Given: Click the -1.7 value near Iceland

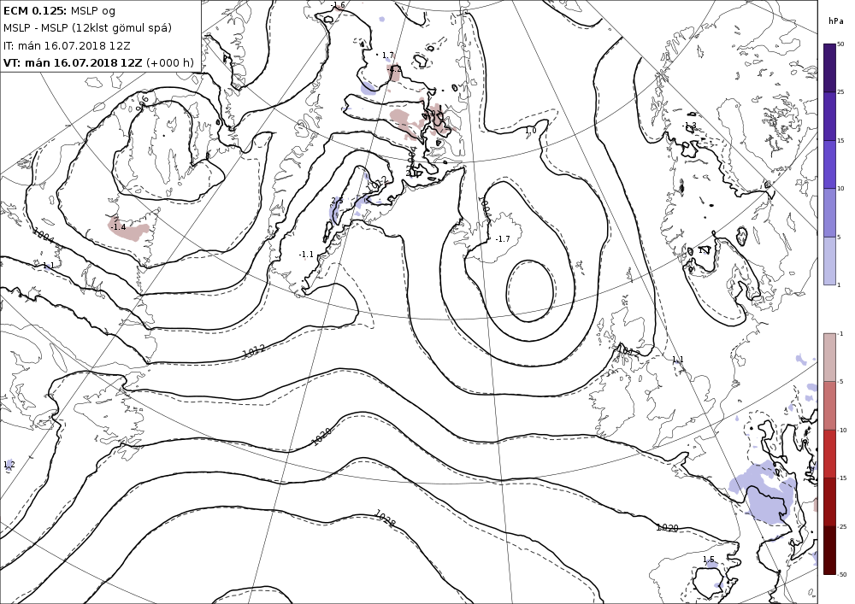Looking at the screenshot, I should coord(502,238).
